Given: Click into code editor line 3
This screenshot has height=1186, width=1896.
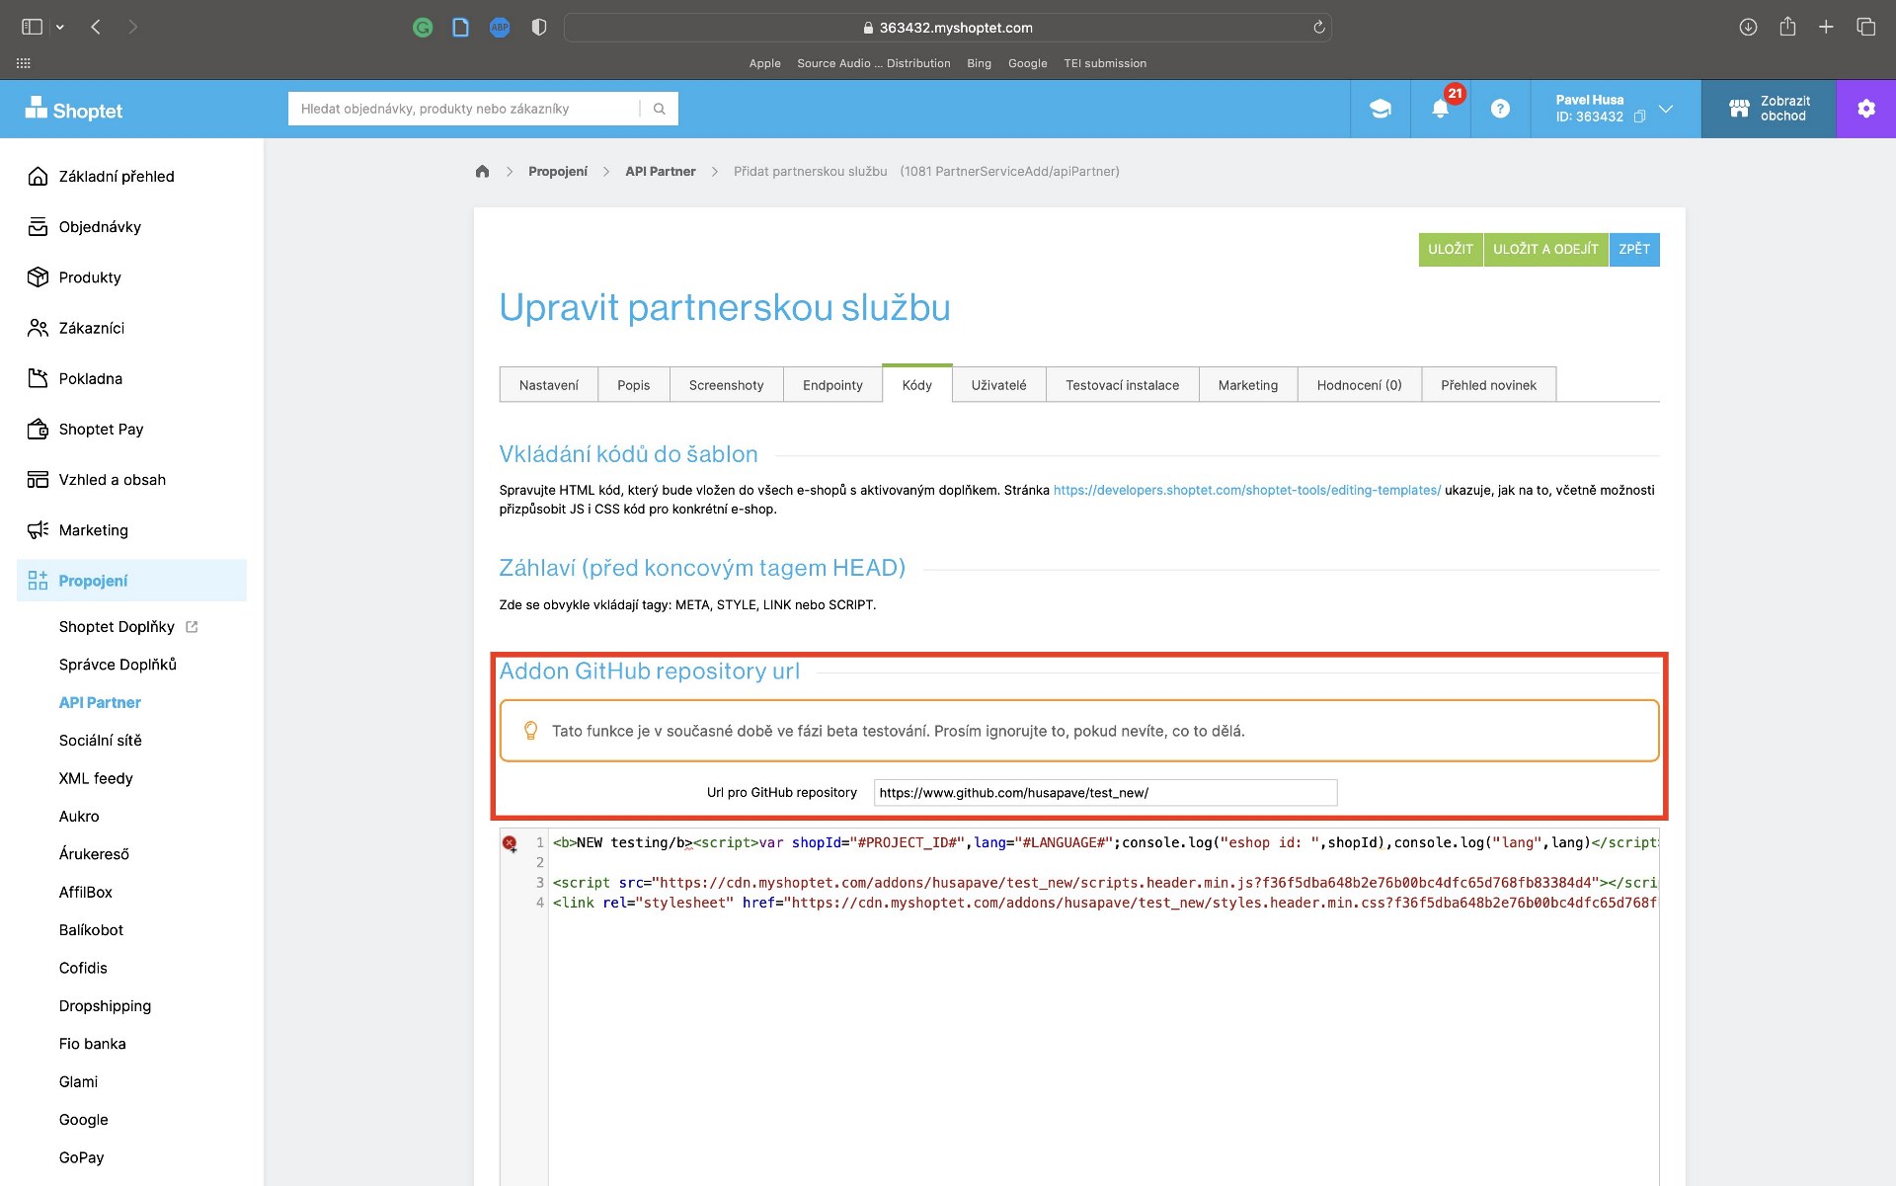Looking at the screenshot, I should tap(1104, 883).
